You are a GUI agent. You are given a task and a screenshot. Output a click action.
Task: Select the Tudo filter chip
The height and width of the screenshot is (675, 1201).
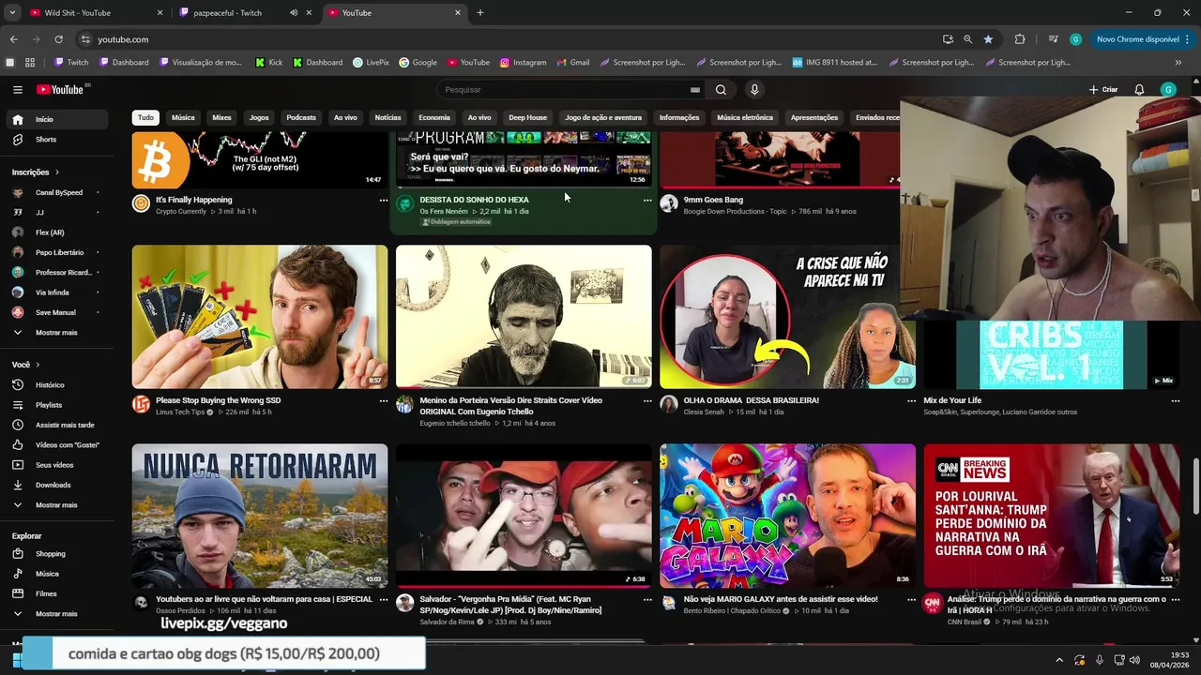coord(145,118)
